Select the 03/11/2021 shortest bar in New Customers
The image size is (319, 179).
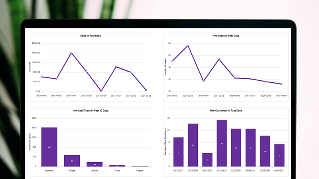(x=207, y=160)
